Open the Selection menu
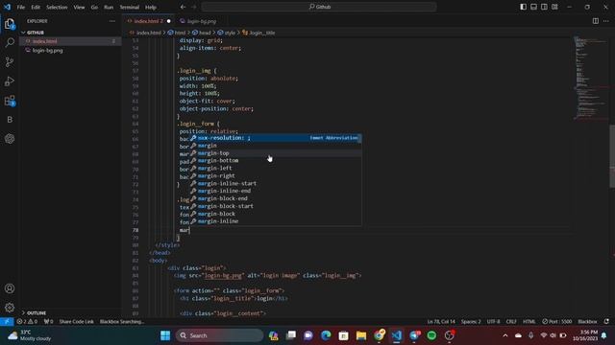615x345 pixels. pos(57,7)
